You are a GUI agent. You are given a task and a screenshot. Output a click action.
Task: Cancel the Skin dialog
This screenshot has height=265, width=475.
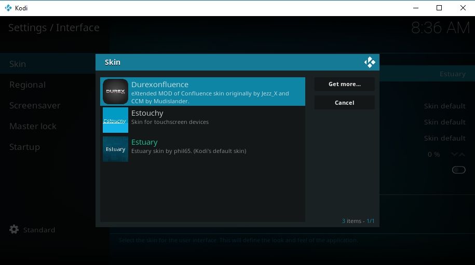[x=344, y=103]
